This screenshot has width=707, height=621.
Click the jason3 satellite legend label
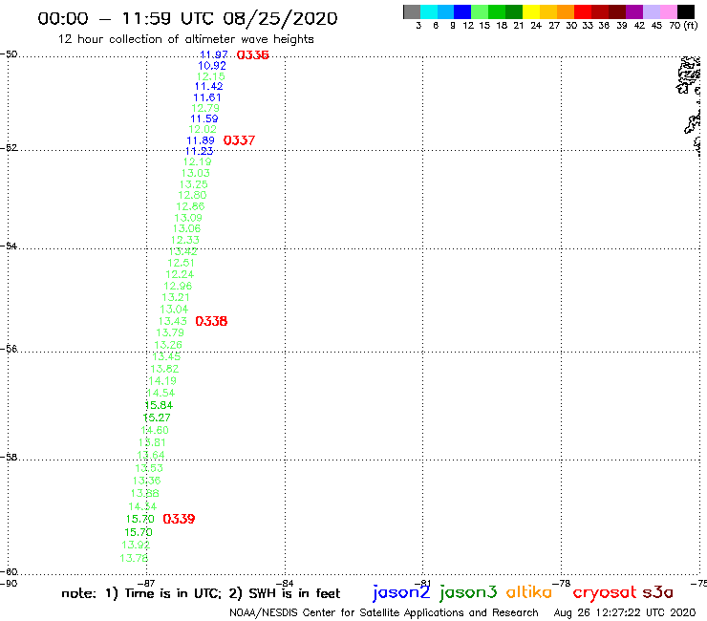468,592
